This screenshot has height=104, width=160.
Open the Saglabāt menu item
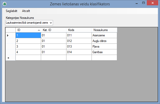(x=11, y=11)
